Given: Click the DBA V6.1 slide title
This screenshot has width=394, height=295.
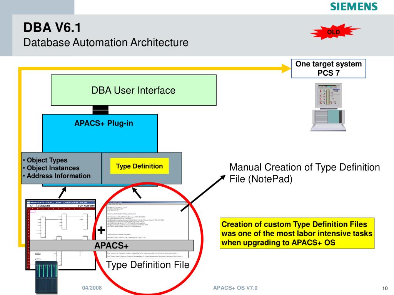Looking at the screenshot, I should [52, 27].
